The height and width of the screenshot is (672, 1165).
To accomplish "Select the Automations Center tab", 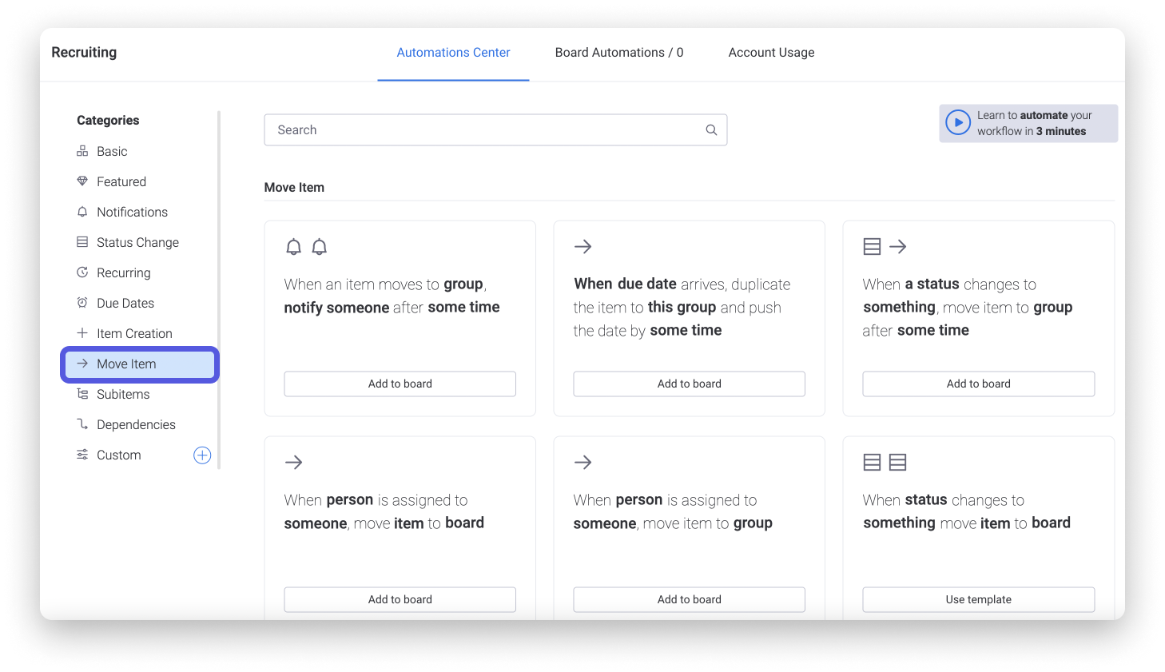I will [453, 53].
